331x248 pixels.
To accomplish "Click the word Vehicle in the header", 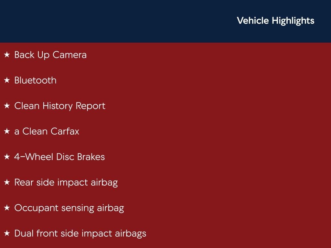I will 253,21.
